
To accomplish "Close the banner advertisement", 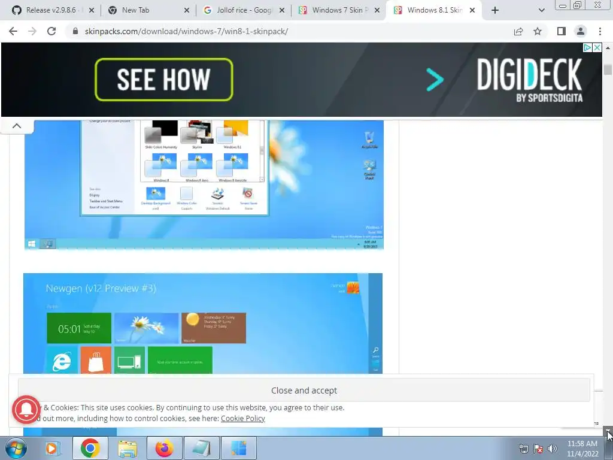I will tap(597, 47).
